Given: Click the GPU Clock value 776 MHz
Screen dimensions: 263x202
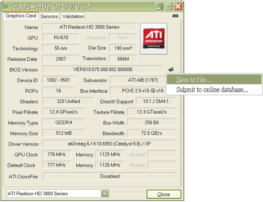Looking at the screenshot, I should point(57,154).
